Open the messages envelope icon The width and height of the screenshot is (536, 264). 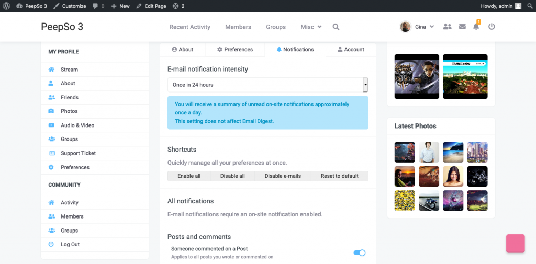[x=462, y=27]
